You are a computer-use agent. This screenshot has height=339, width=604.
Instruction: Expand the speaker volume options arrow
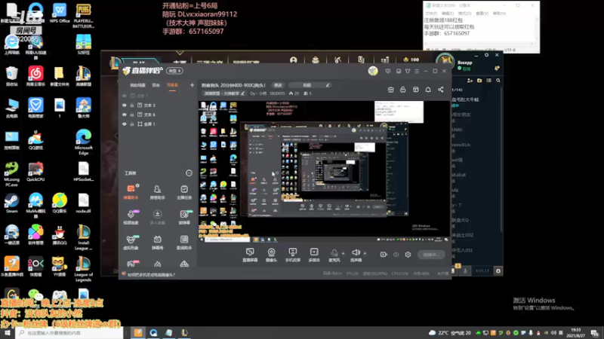365,253
